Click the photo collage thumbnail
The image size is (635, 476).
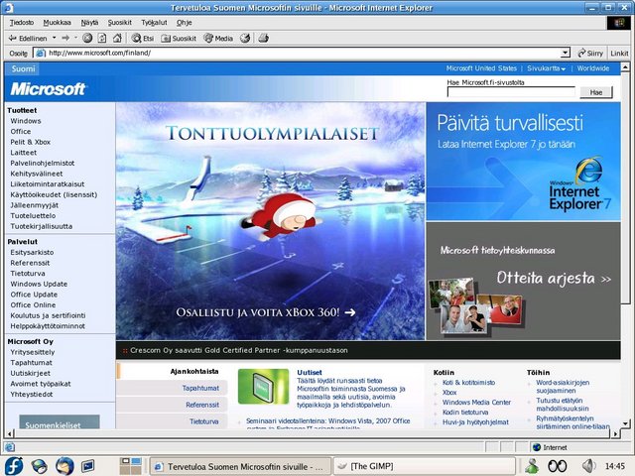(475, 305)
